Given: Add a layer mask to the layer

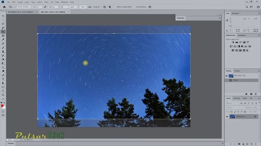Looking at the screenshot, I should tap(239, 144).
